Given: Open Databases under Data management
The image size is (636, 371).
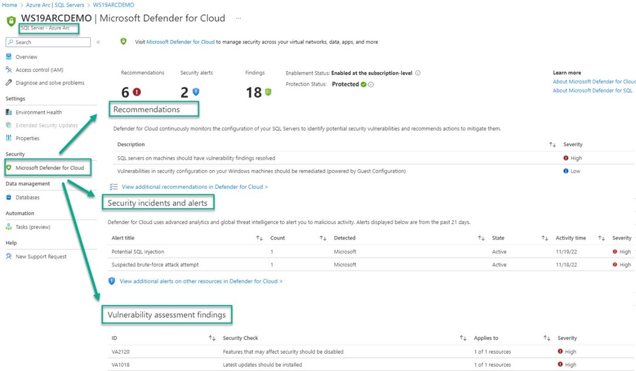Looking at the screenshot, I should click(28, 197).
